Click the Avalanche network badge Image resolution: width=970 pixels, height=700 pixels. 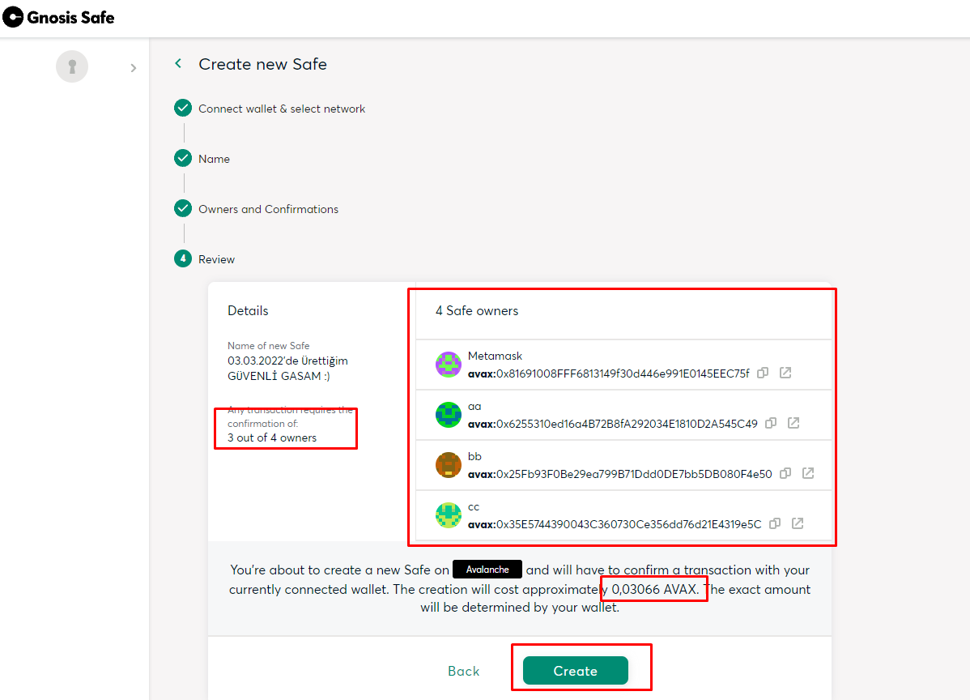click(487, 570)
